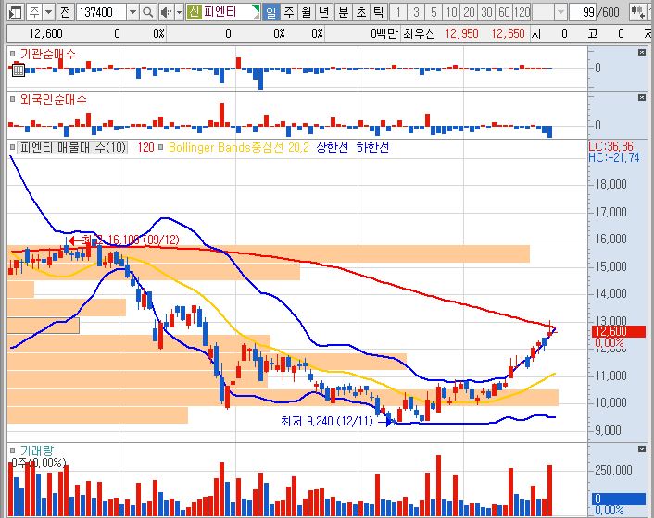Switch to 분 minute chart period

click(342, 12)
